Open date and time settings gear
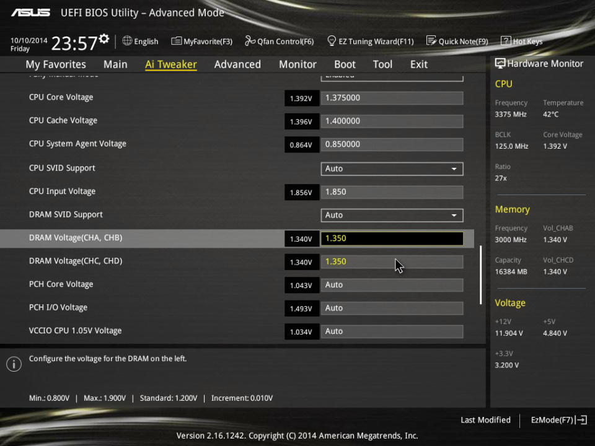The image size is (595, 446). 104,38
